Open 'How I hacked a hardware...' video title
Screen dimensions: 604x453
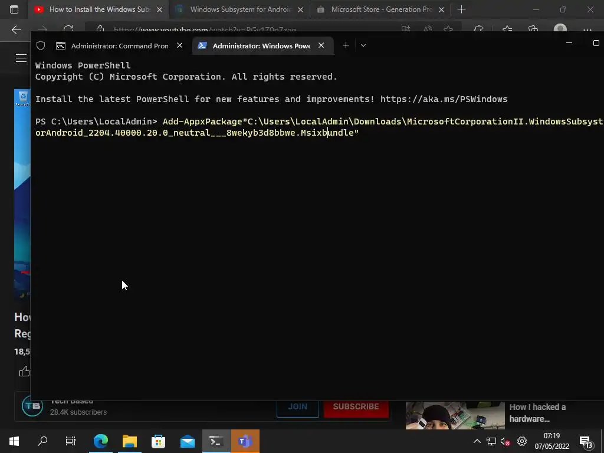pyautogui.click(x=537, y=412)
